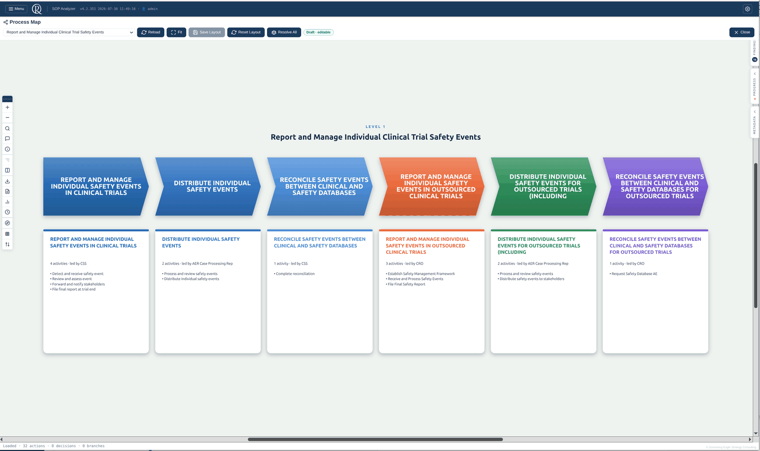This screenshot has width=760, height=451.
Task: Select blue chevron Report and Manage Individual Safety Events
Action: click(x=96, y=186)
